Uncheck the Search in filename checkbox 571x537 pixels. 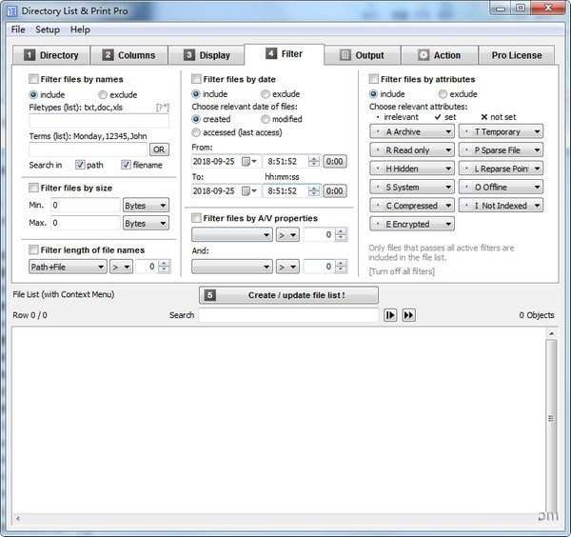pos(126,165)
